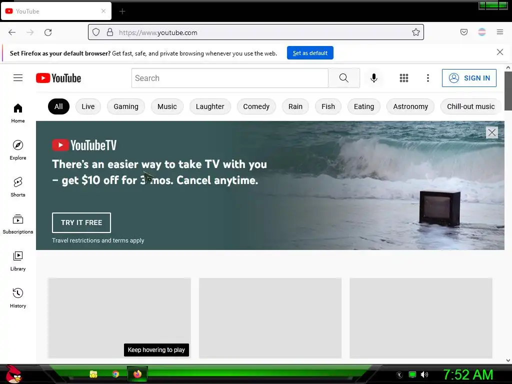Screen dimensions: 512x384
Task: Open file manager from taskbar
Action: [x=93, y=374]
